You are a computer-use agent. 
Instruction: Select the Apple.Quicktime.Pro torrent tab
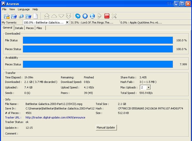pyautogui.click(x=141, y=23)
